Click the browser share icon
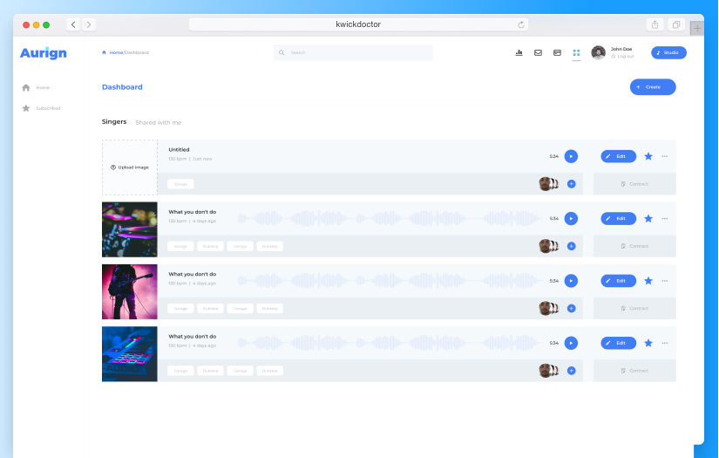Image resolution: width=719 pixels, height=458 pixels. [655, 24]
